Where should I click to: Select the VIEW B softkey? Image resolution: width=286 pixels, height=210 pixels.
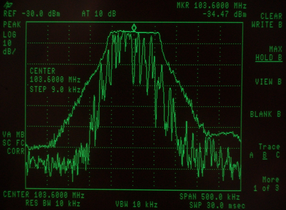[x=268, y=82]
